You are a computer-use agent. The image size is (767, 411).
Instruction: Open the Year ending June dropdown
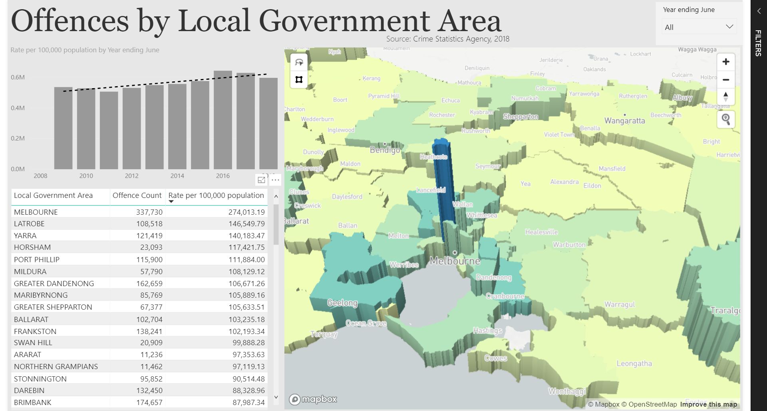tap(699, 27)
